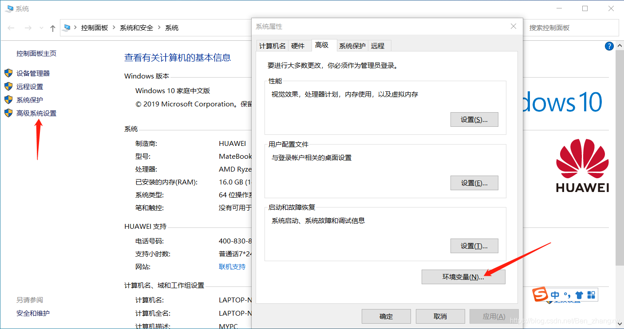The height and width of the screenshot is (329, 624).
Task: Click the HUAWEI manufacturer value
Action: coord(233,144)
